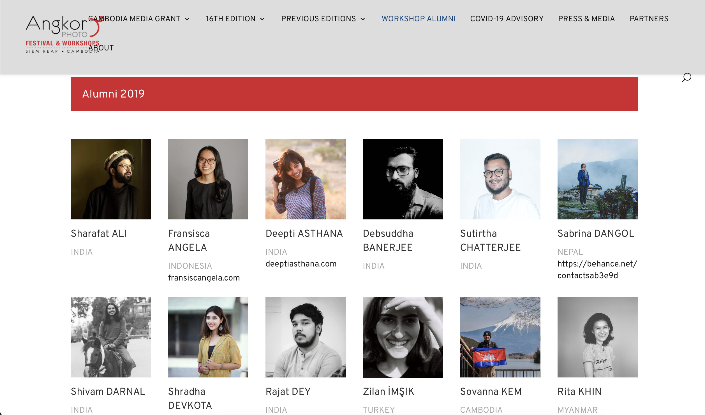Expand the Previous Editions dropdown arrow

363,19
